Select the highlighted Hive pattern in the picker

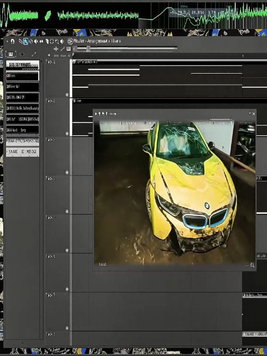point(22,76)
